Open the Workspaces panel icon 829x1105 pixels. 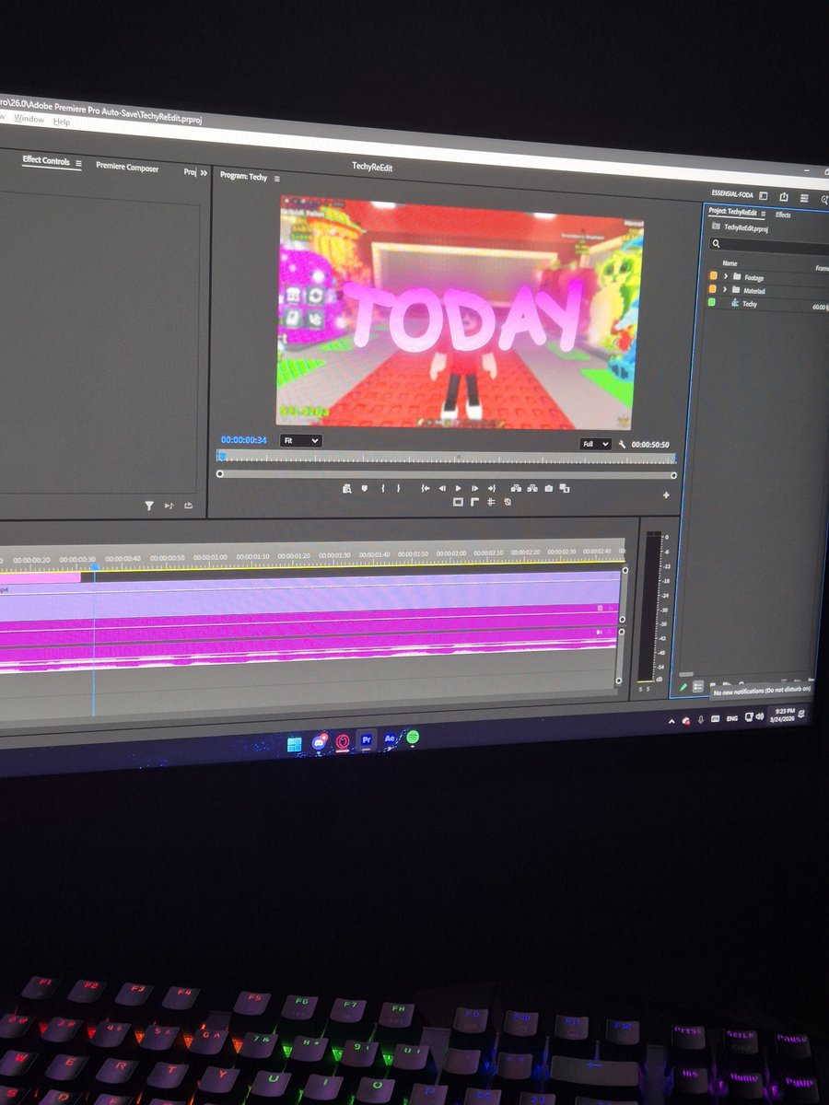tap(762, 195)
